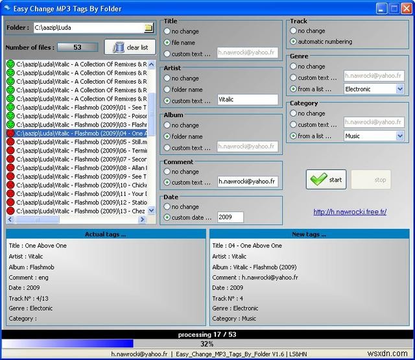Select Track no change option
Screen dimensions: 415x360
click(293, 30)
